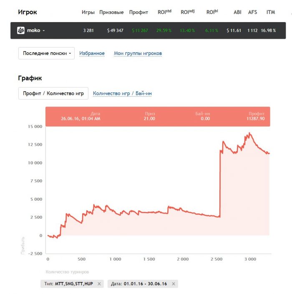Image resolution: width=292 pixels, height=294 pixels.
Task: Click the ROI std column header
Action: point(164,12)
